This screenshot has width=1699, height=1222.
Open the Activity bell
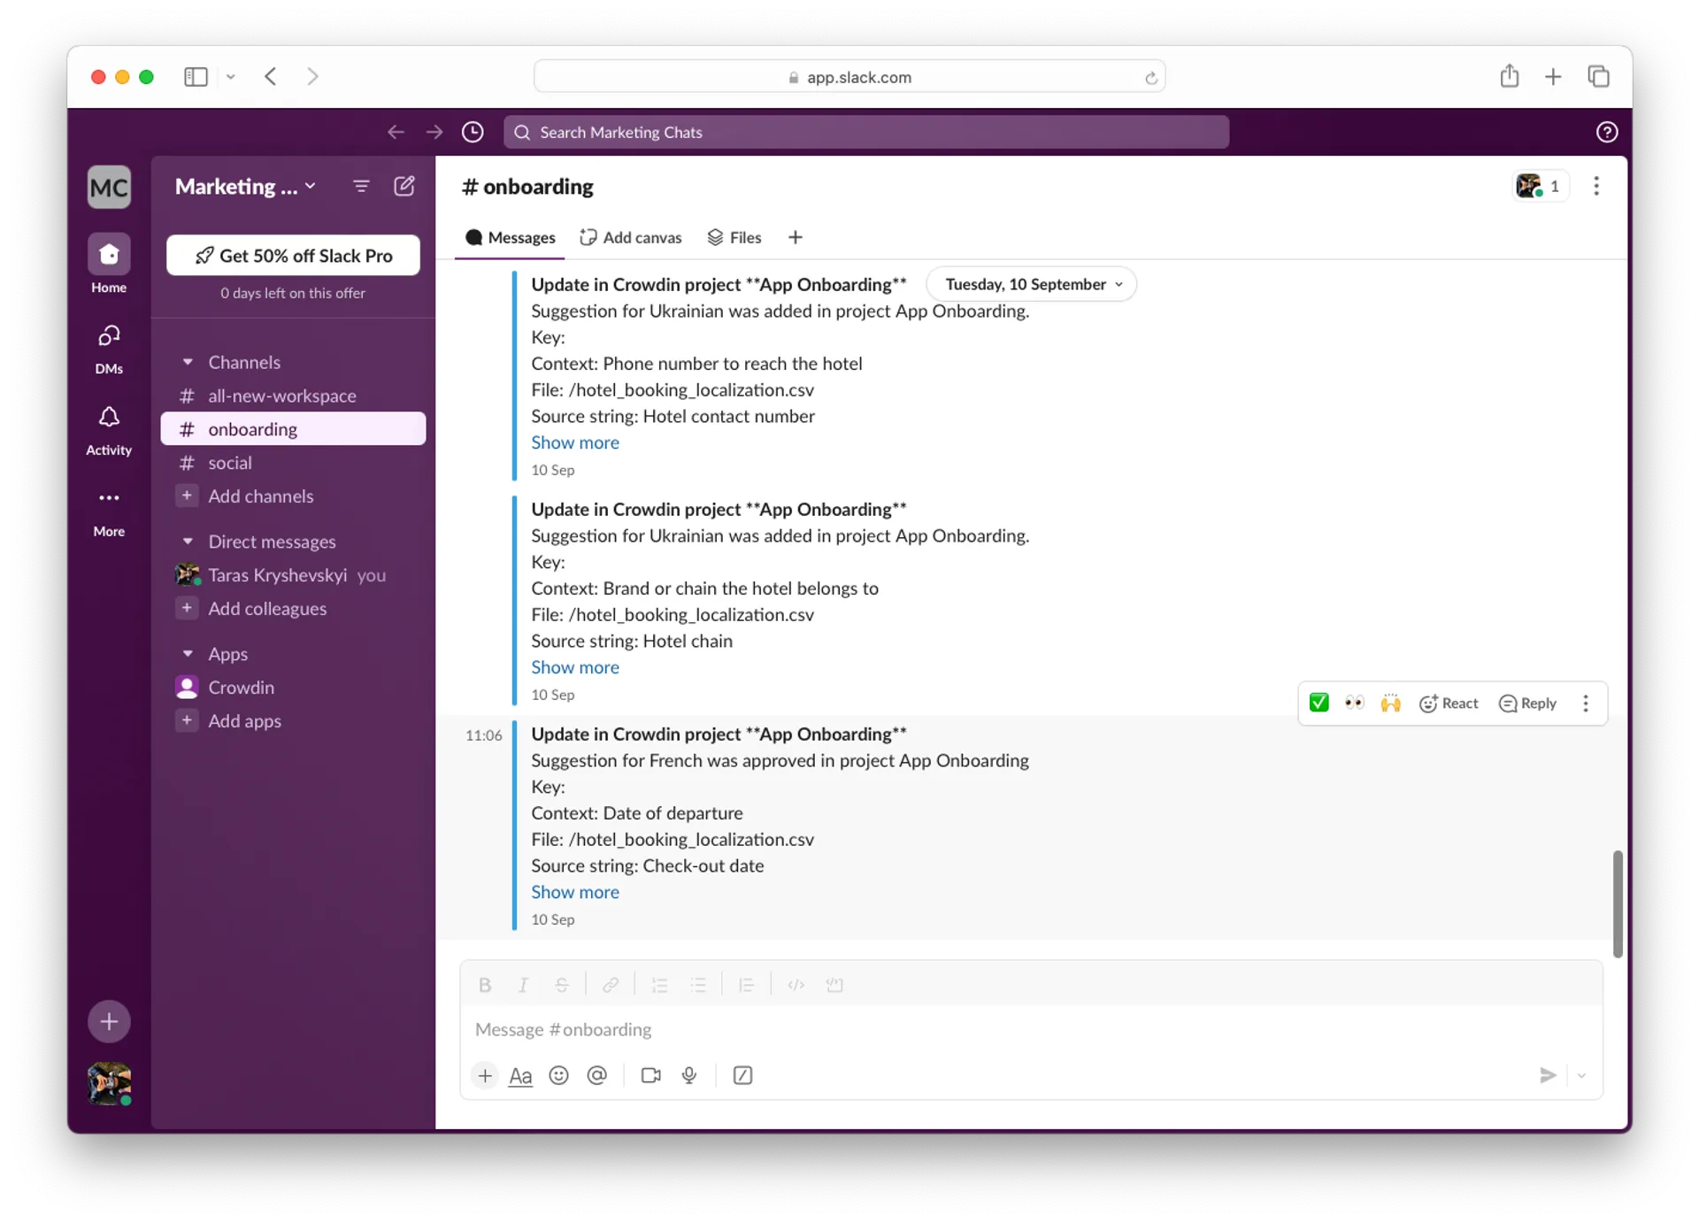pos(109,430)
